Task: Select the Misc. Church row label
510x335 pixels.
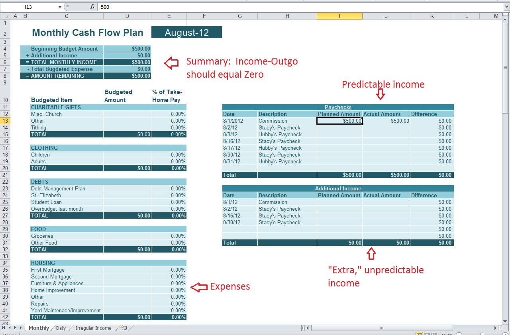Action: pos(67,114)
